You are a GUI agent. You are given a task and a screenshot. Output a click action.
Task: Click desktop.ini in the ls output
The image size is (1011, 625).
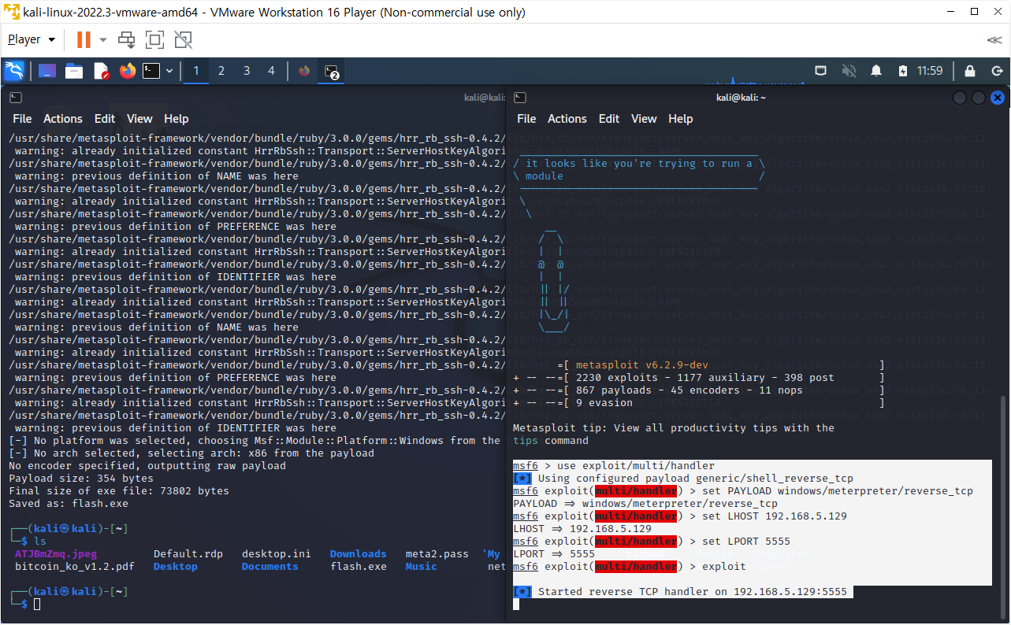[x=277, y=554]
